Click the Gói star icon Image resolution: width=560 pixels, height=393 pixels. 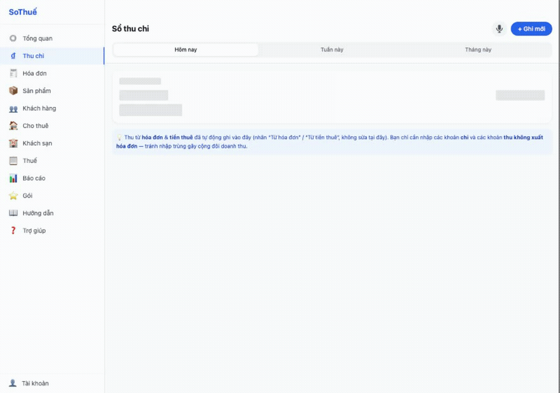(13, 196)
